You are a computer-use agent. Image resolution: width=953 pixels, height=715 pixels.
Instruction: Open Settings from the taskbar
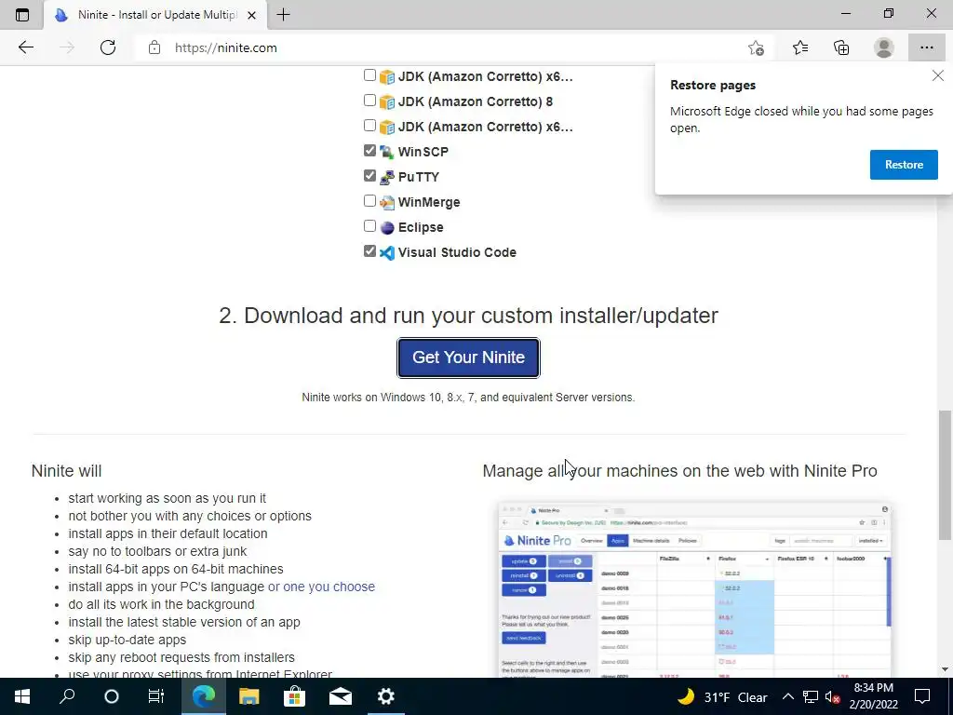386,696
